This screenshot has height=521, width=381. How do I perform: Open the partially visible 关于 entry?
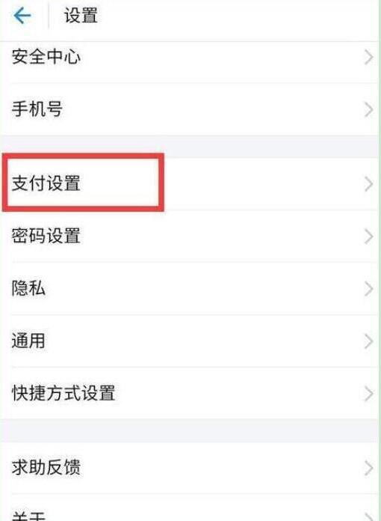pyautogui.click(x=189, y=508)
